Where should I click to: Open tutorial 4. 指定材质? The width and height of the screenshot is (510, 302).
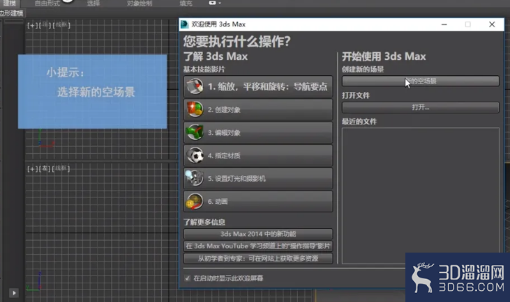[258, 156]
